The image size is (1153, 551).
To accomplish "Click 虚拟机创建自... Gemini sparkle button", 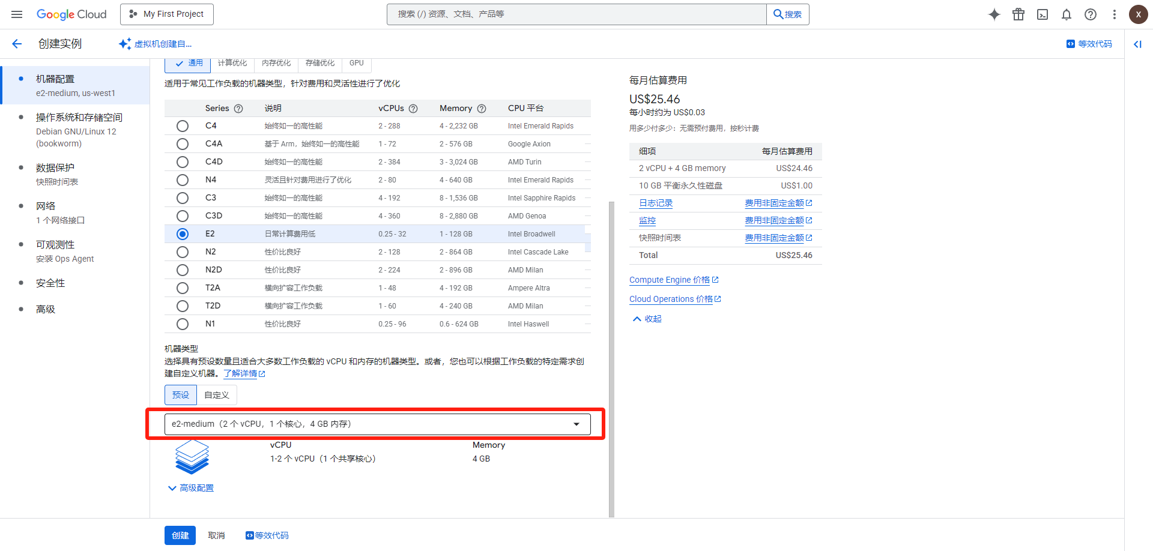I will (156, 44).
